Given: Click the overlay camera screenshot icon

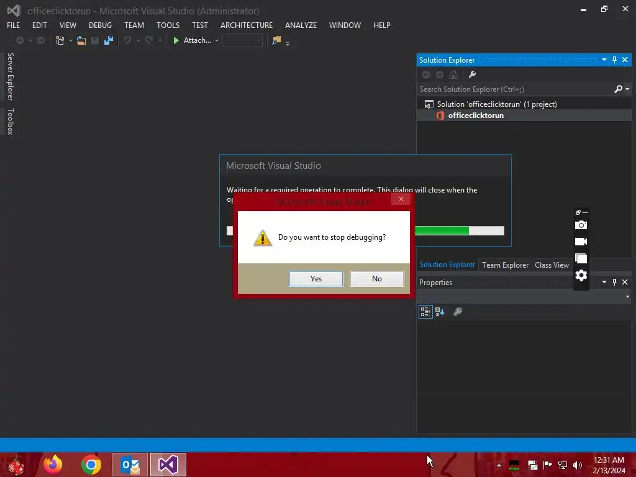Looking at the screenshot, I should (581, 225).
